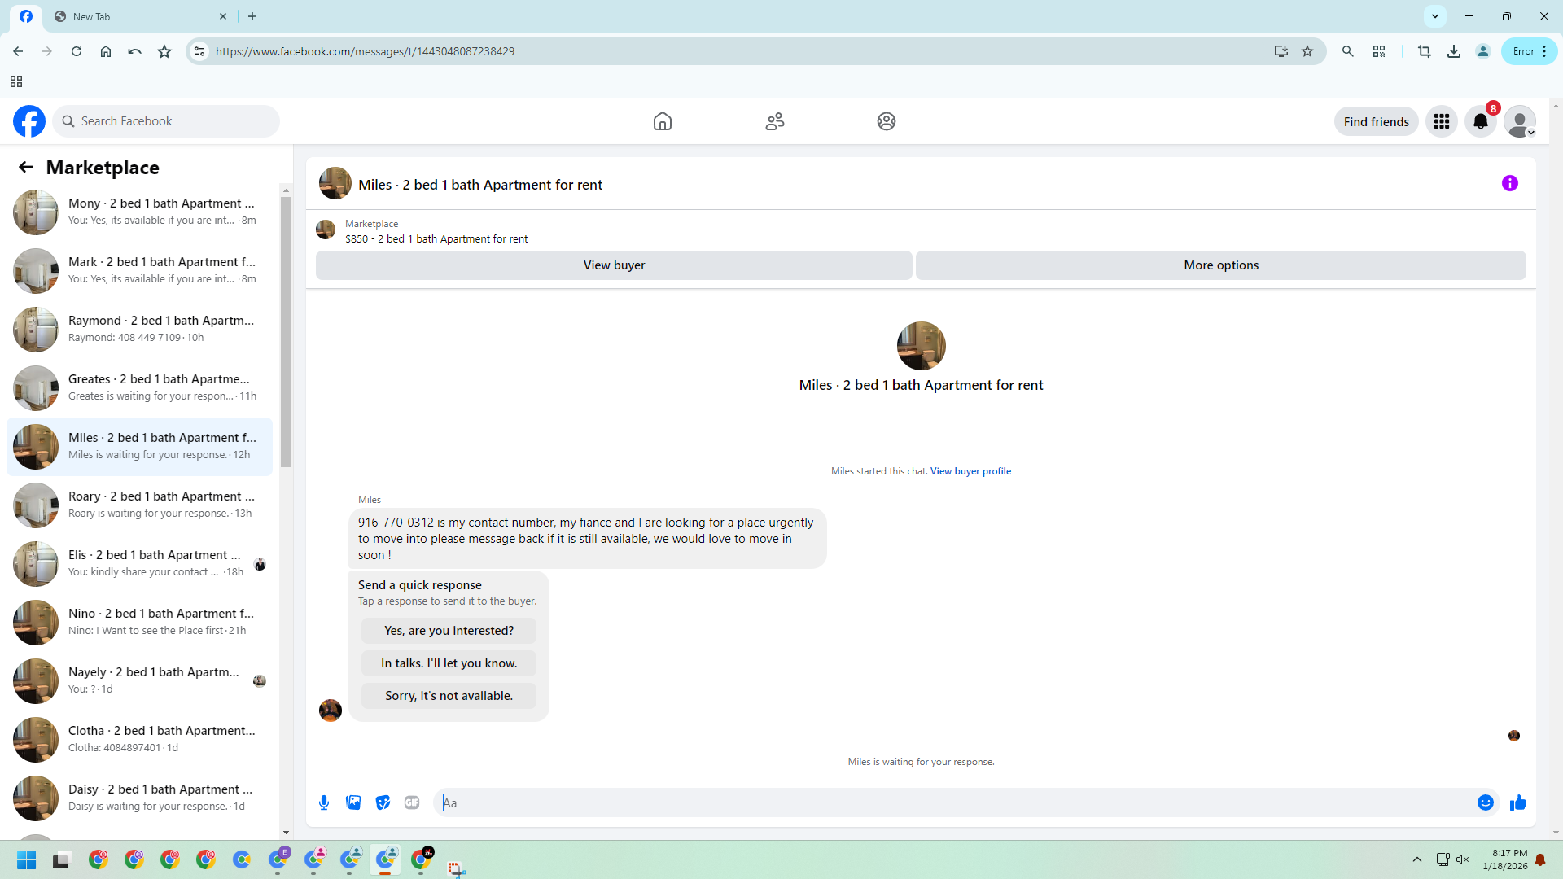Screen dimensions: 1563x879
Task: Go to Facebook Home tab
Action: [x=662, y=121]
